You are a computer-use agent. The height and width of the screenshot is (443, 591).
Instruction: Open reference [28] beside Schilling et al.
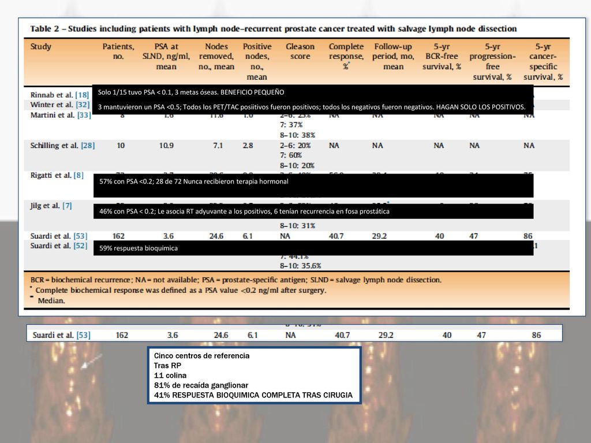pos(88,145)
